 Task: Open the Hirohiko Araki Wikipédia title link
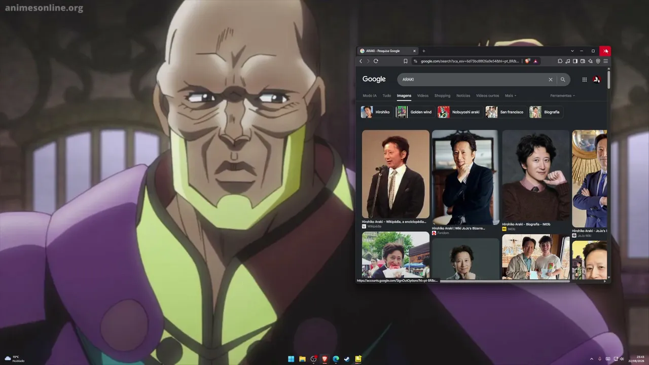[394, 222]
